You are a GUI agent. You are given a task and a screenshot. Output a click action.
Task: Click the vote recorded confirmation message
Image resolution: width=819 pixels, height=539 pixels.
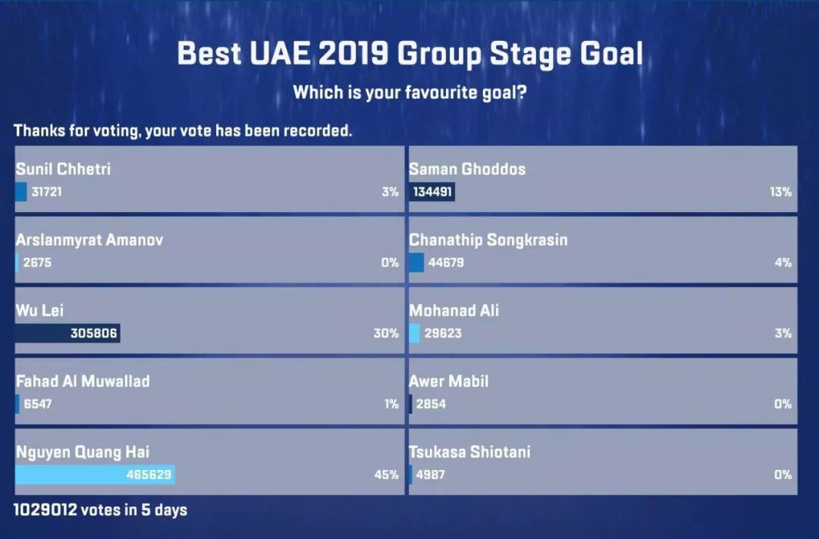click(x=183, y=130)
